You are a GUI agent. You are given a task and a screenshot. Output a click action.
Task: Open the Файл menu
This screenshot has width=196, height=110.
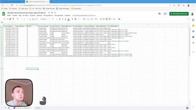coord(9,15)
